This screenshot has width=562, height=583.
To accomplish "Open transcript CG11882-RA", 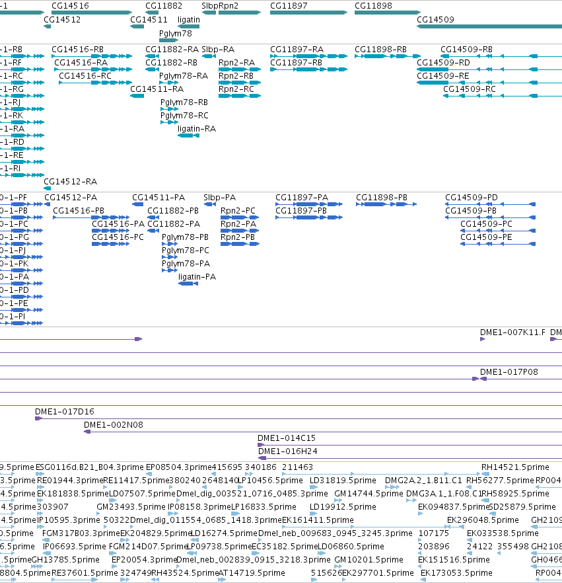I will point(172,50).
